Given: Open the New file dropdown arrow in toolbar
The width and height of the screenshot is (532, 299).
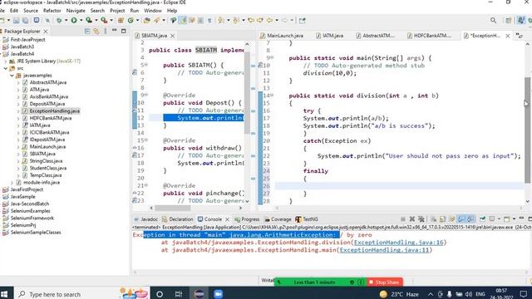Looking at the screenshot, I should pyautogui.click(x=8, y=20).
